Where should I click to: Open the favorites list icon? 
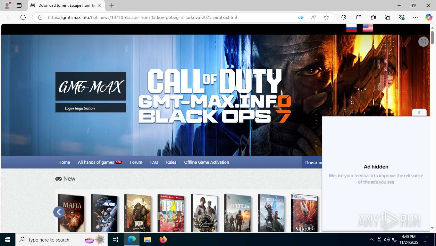373,17
